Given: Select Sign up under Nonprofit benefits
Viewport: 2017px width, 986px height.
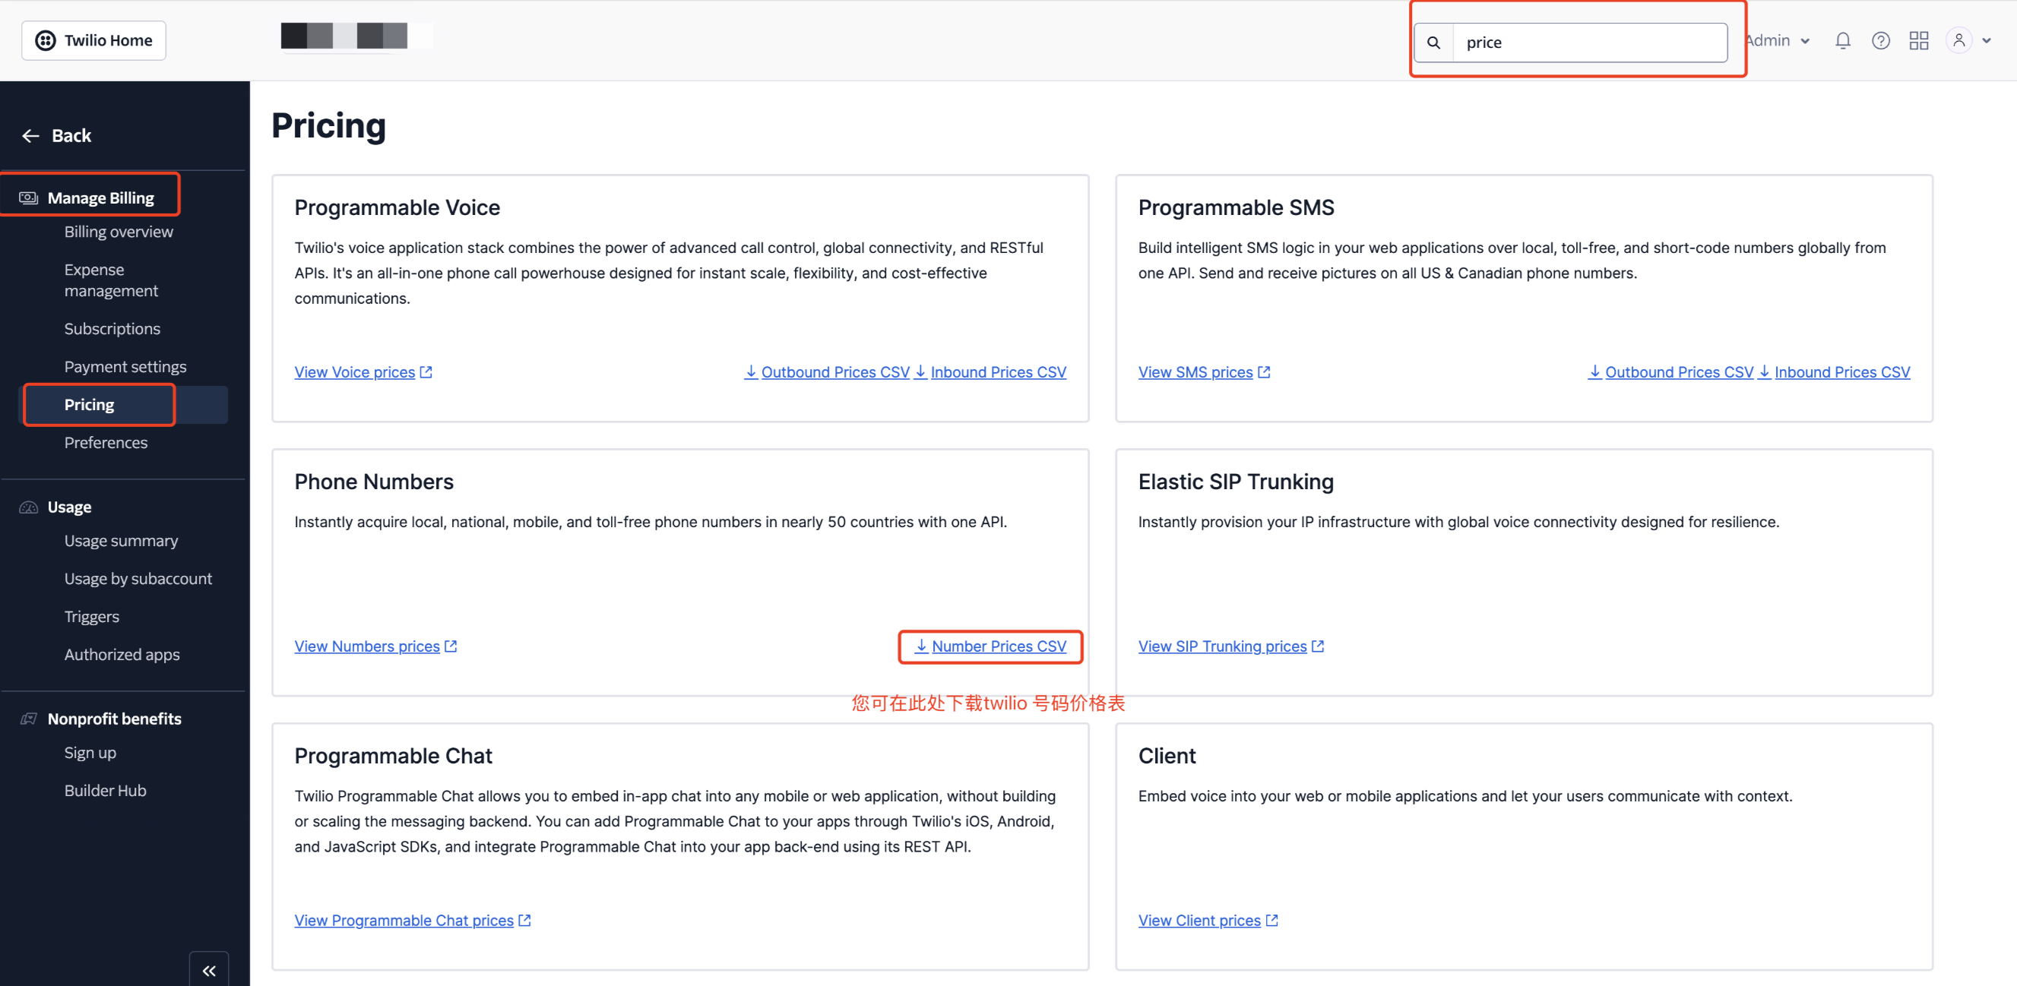Looking at the screenshot, I should (90, 752).
